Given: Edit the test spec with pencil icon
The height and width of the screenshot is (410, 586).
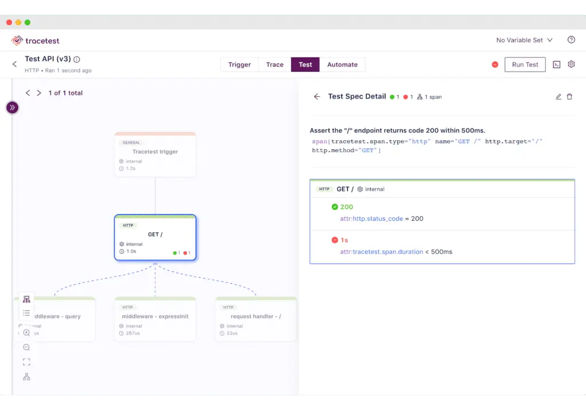Looking at the screenshot, I should [x=559, y=97].
